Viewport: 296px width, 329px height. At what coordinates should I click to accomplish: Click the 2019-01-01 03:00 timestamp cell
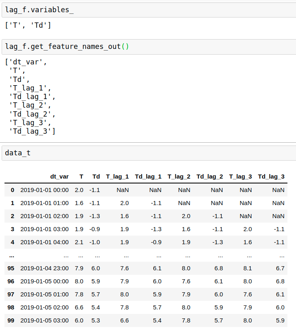click(44, 229)
